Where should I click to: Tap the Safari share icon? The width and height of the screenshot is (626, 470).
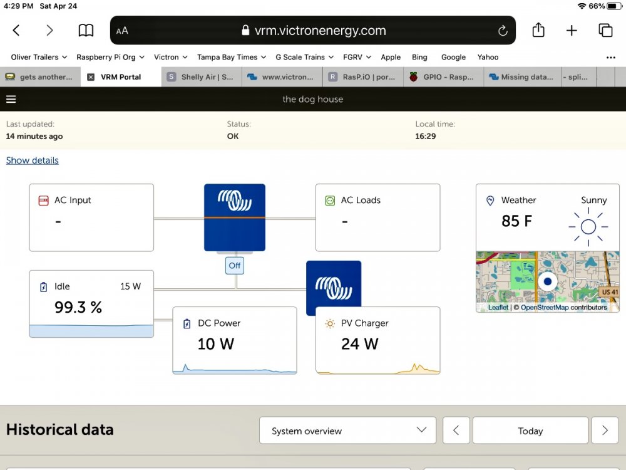[538, 30]
